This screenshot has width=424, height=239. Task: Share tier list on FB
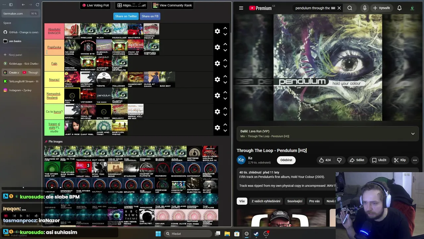click(150, 16)
